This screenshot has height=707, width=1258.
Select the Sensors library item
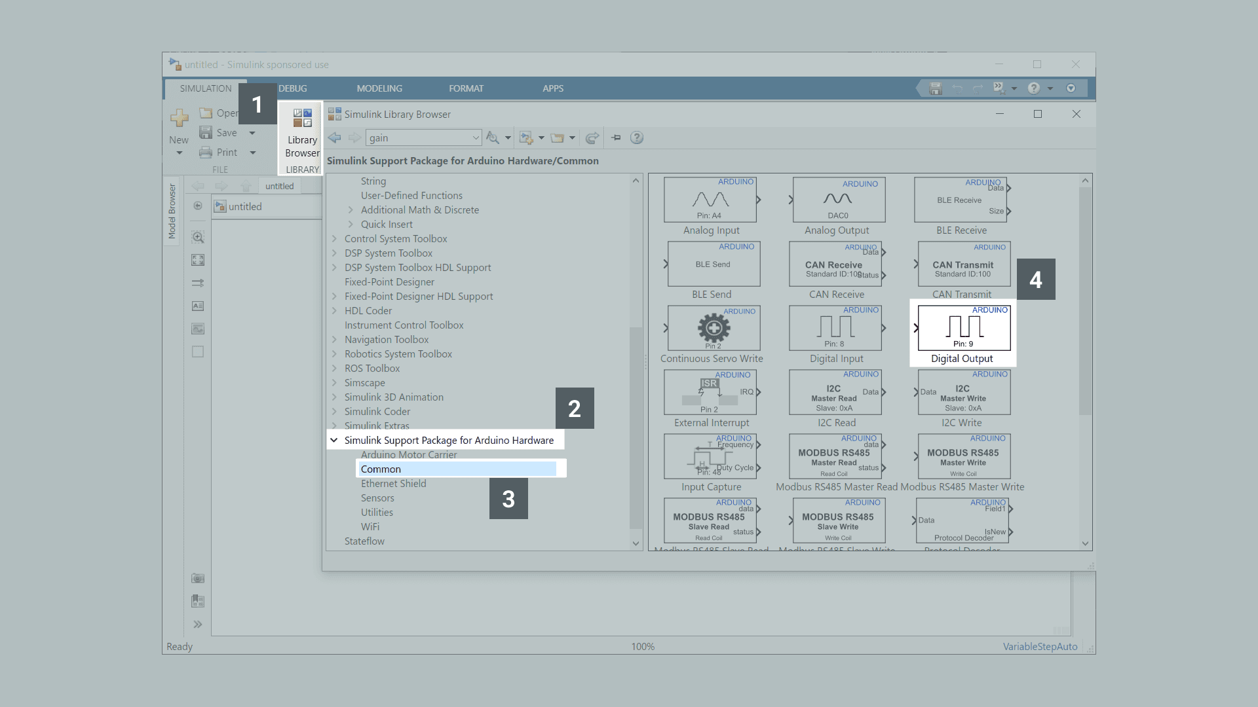[x=377, y=498]
